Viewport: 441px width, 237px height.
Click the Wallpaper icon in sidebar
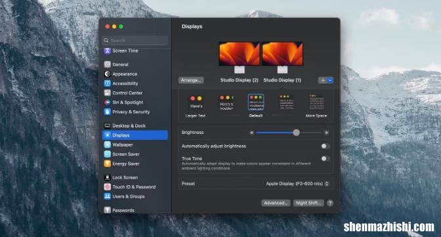click(x=107, y=144)
